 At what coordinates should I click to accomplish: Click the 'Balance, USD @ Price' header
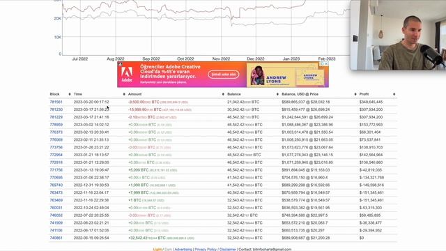click(x=300, y=94)
